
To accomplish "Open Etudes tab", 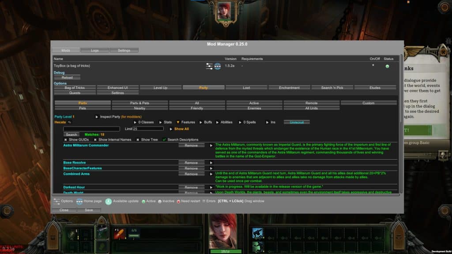I will tap(375, 88).
